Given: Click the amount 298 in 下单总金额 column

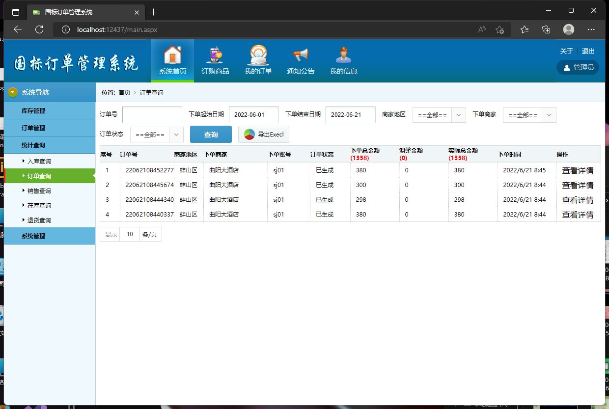Looking at the screenshot, I should (361, 200).
